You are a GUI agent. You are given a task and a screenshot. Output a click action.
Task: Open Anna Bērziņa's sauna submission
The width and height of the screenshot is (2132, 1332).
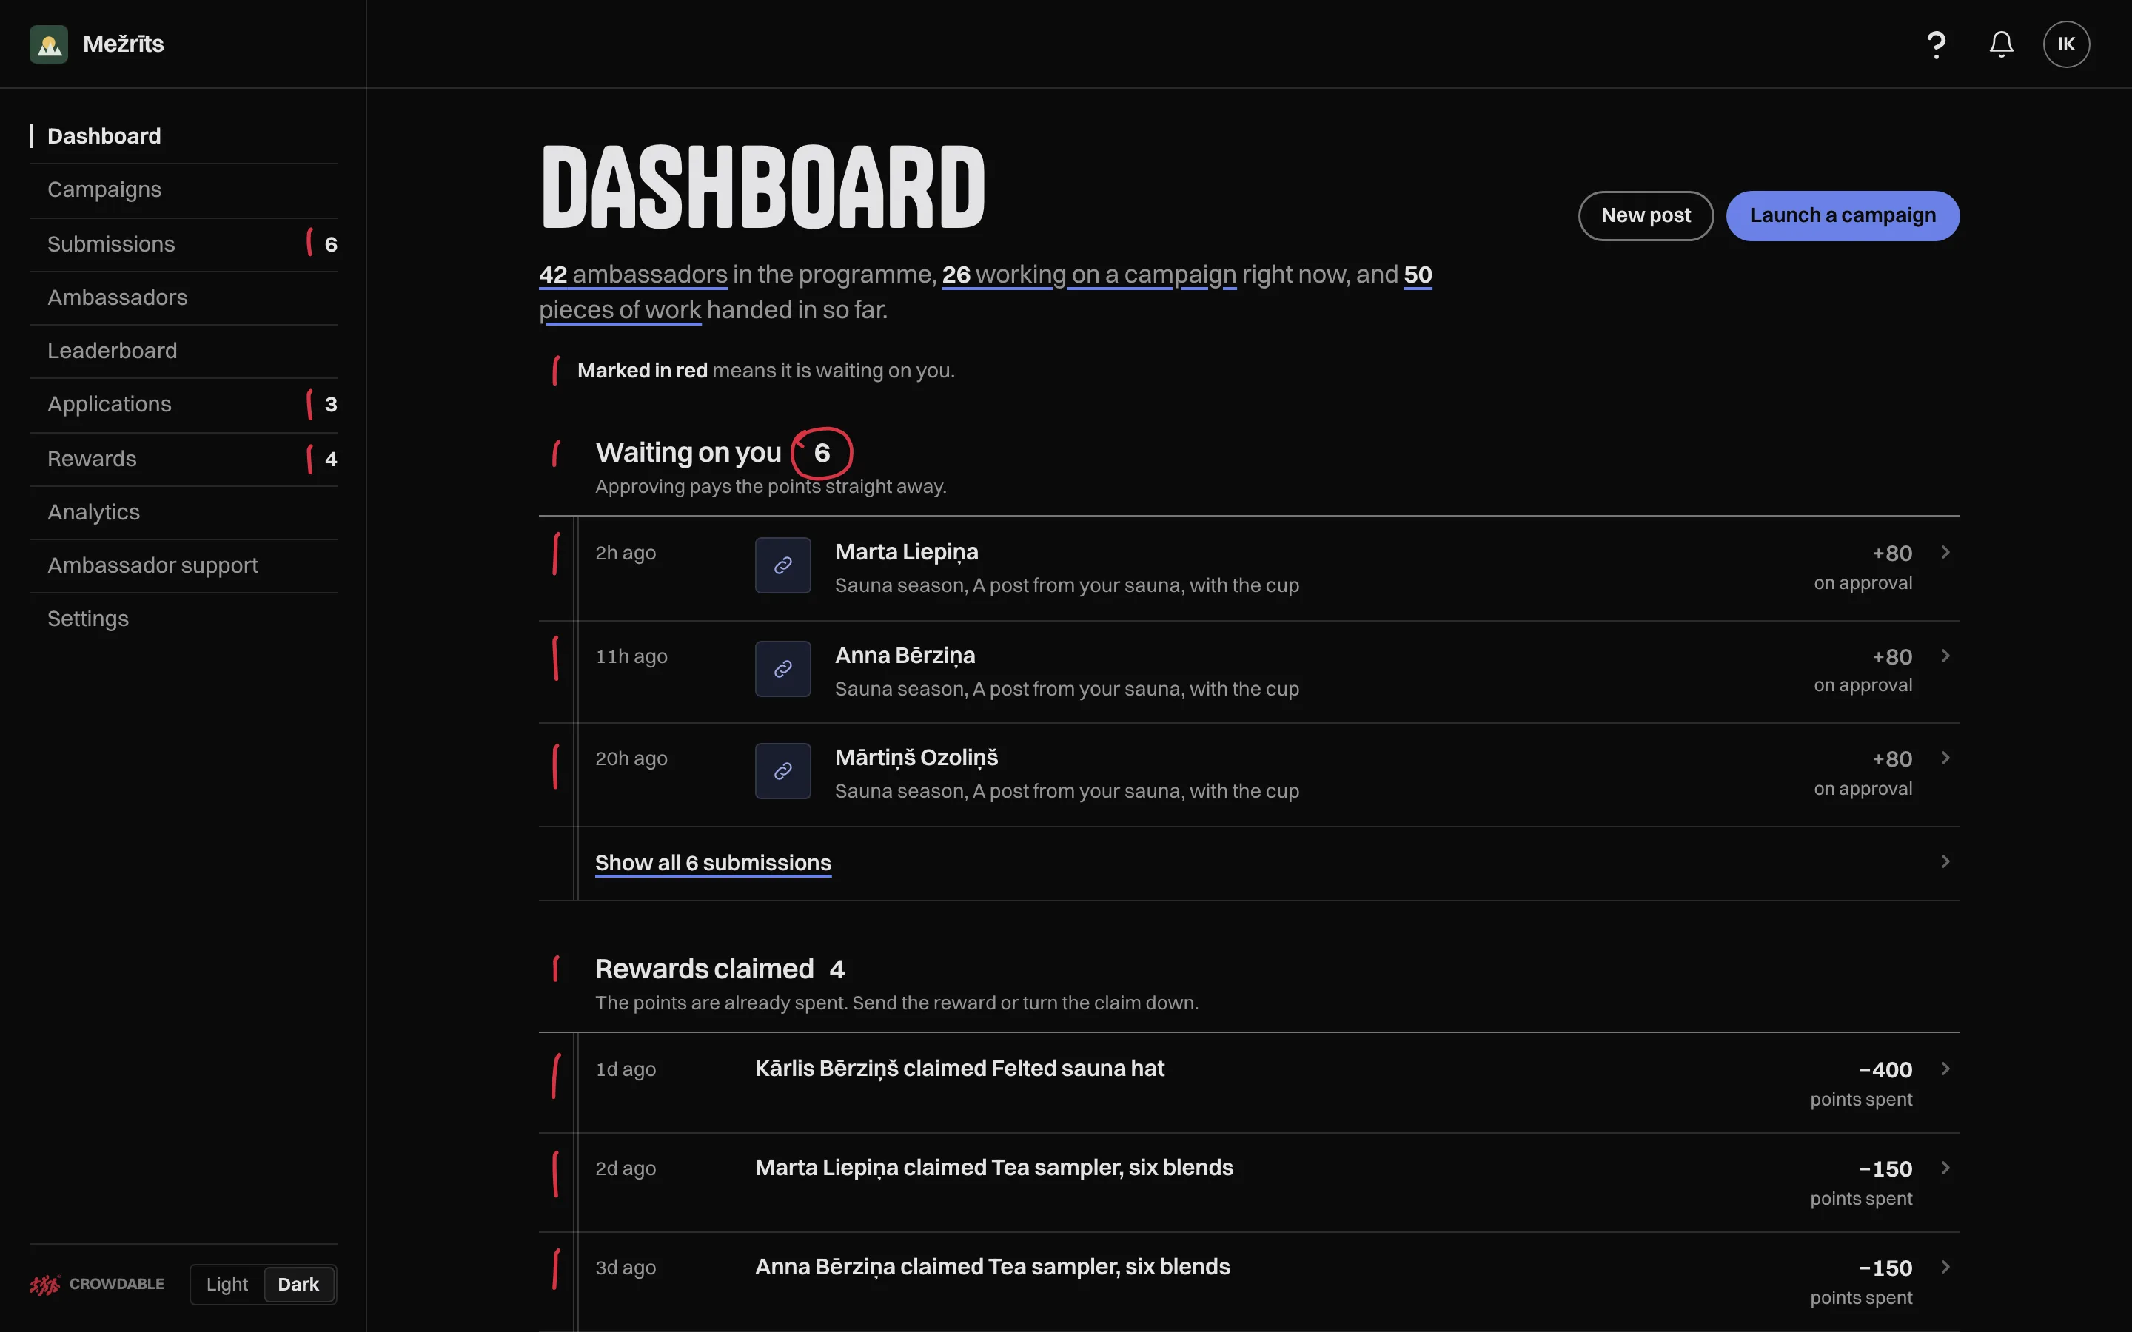(x=1250, y=671)
